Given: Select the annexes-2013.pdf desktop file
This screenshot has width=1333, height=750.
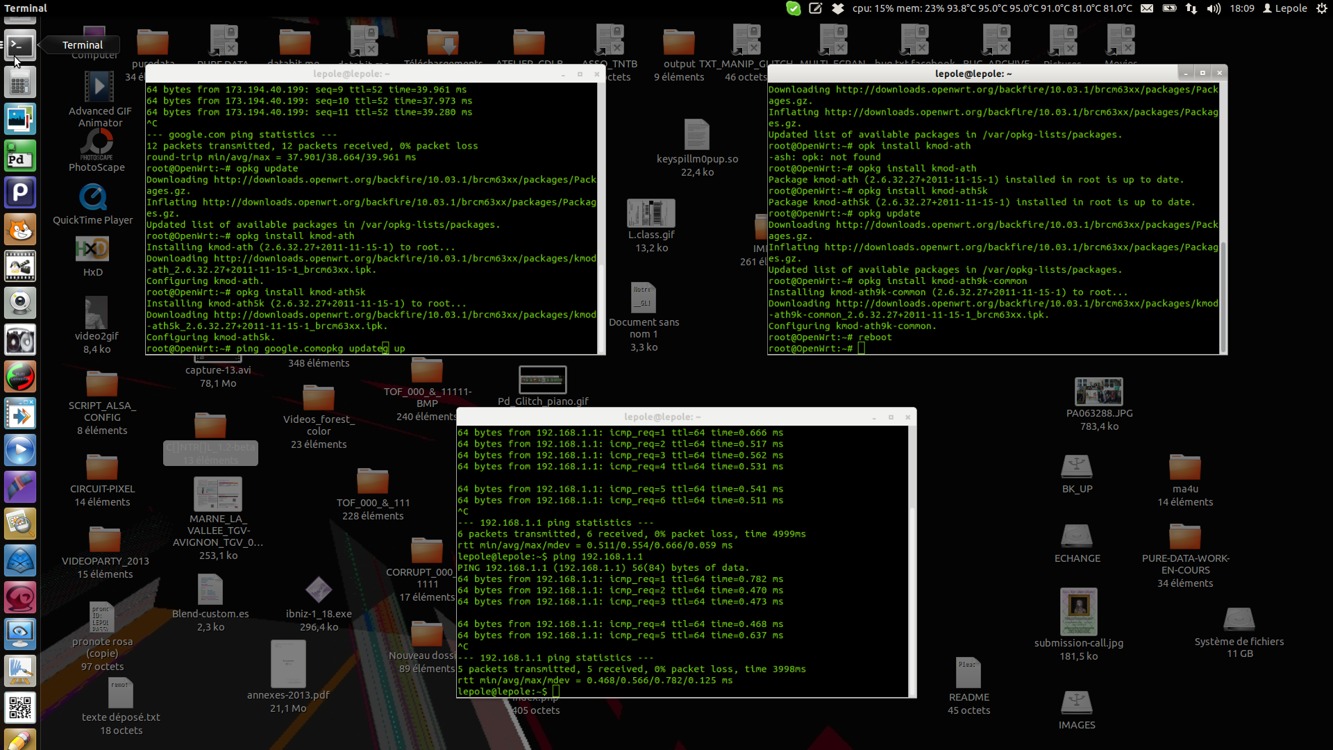Looking at the screenshot, I should pyautogui.click(x=288, y=665).
